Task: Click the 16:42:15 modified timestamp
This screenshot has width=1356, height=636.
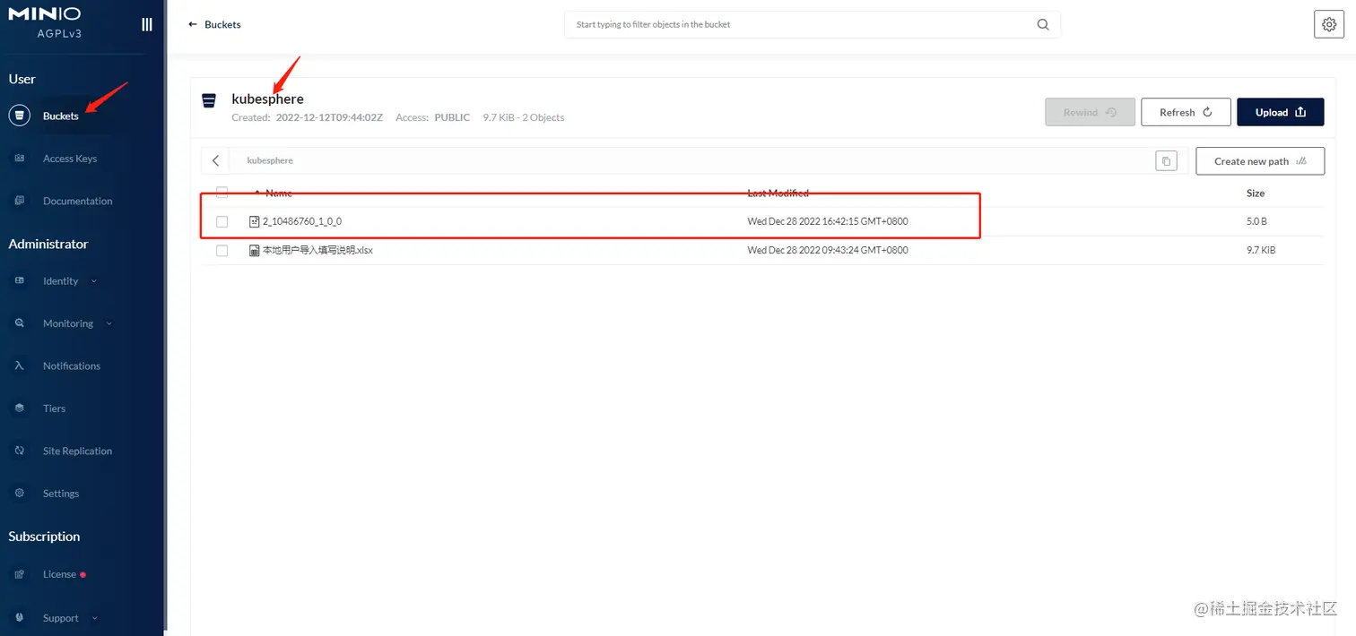Action: pos(828,221)
